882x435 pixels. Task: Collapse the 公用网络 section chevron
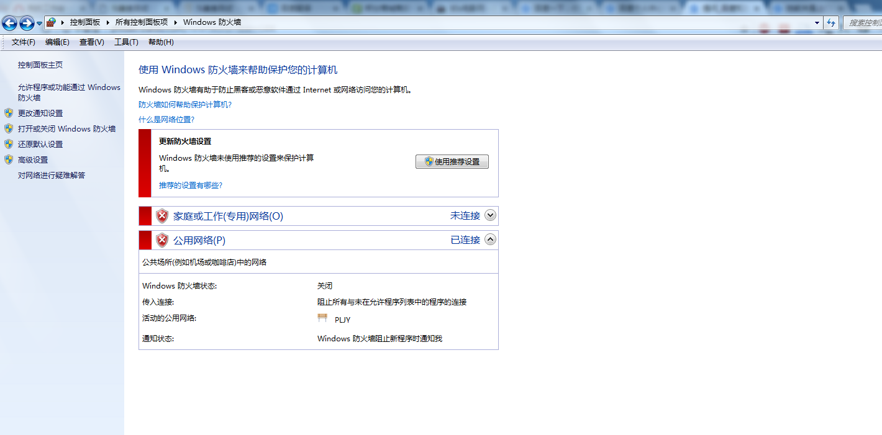point(490,240)
